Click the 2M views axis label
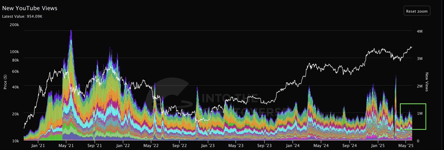 point(420,86)
